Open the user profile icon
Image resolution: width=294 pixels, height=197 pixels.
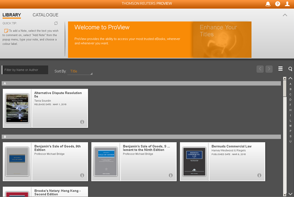tap(287, 4)
